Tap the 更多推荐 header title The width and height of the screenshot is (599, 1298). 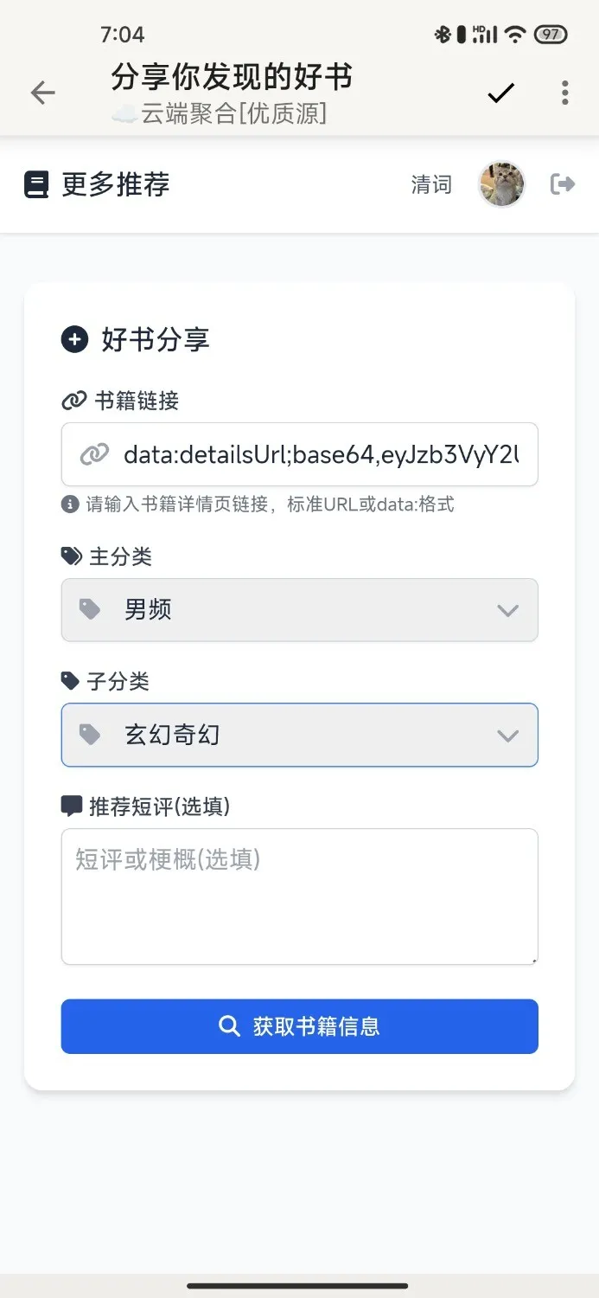pyautogui.click(x=115, y=184)
